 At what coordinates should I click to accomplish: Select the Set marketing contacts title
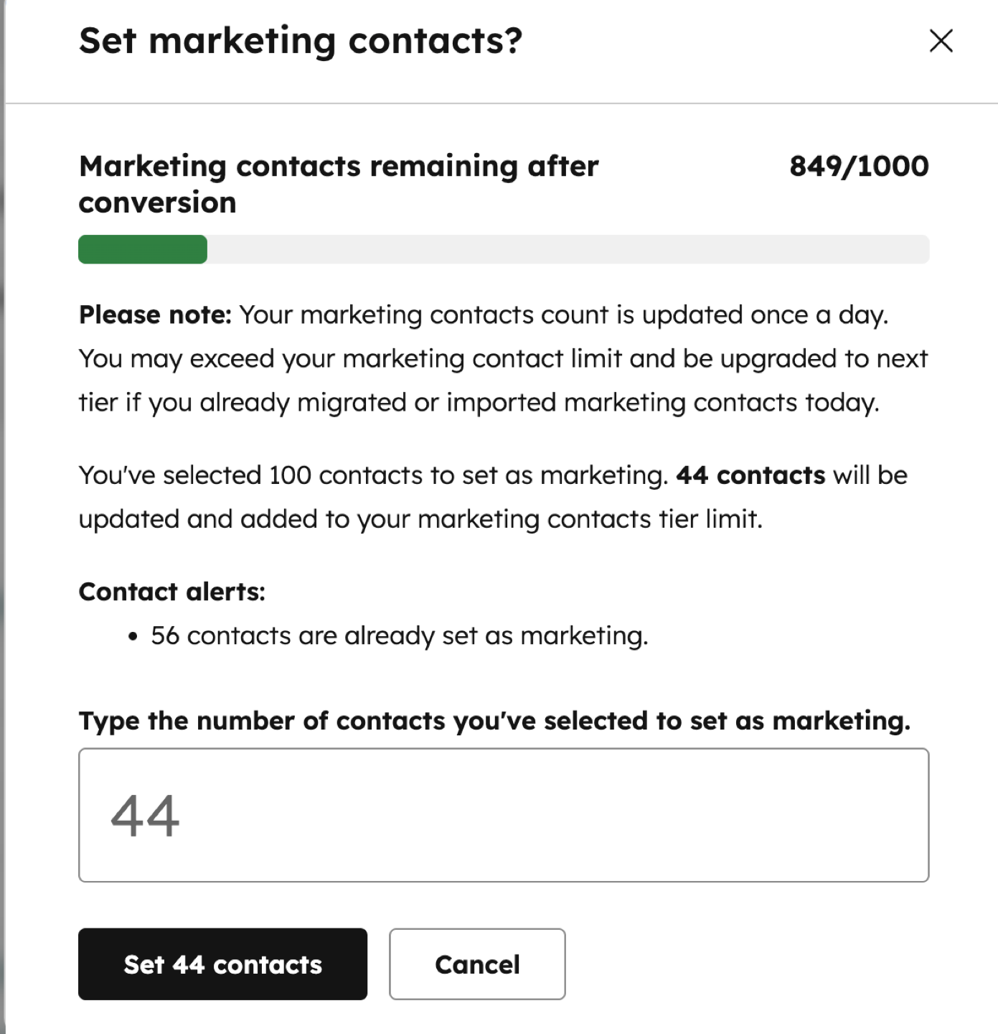[x=301, y=41]
